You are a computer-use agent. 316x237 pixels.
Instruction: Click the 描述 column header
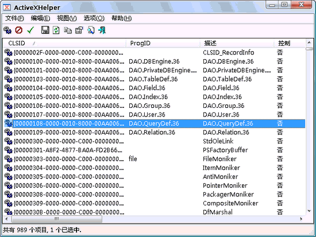pos(237,43)
